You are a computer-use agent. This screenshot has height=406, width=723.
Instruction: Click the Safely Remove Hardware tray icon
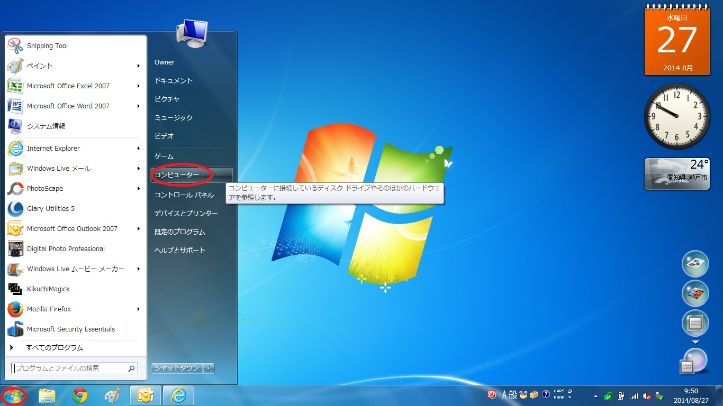point(659,396)
